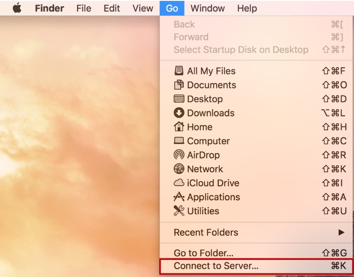Click the All My Files icon
Viewport: 354px width, 277px height.
(179, 71)
